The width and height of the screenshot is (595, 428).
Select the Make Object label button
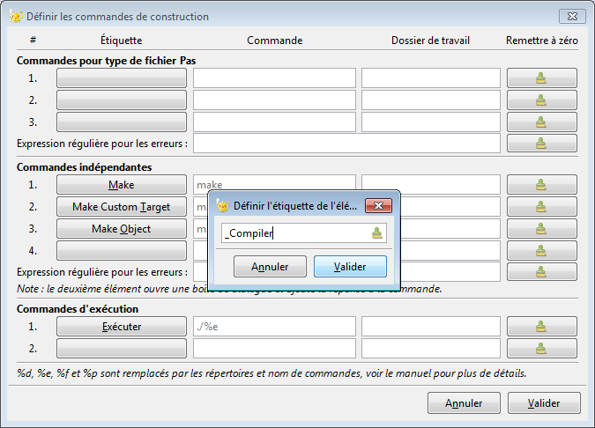(x=122, y=229)
